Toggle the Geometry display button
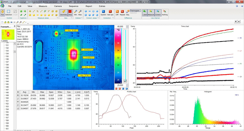The image size is (244, 131). point(64,13)
